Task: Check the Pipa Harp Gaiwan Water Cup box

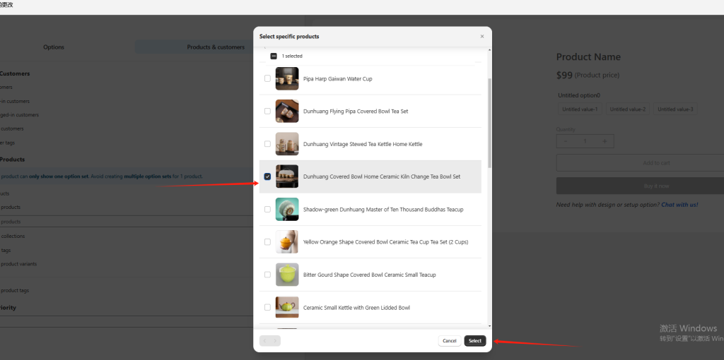Action: 267,78
